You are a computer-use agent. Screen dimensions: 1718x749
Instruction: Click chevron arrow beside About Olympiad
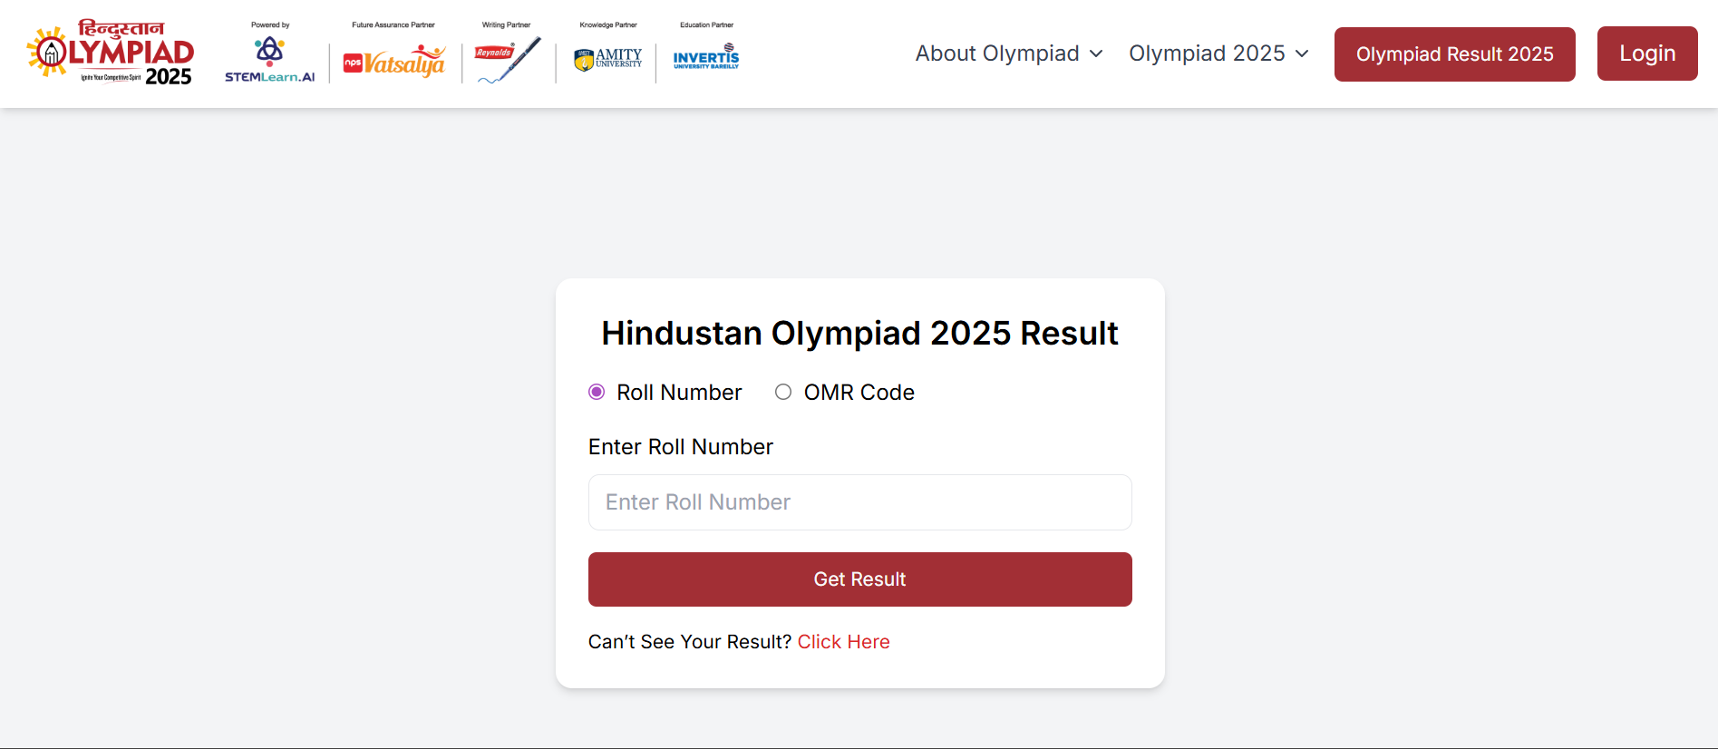1096,54
